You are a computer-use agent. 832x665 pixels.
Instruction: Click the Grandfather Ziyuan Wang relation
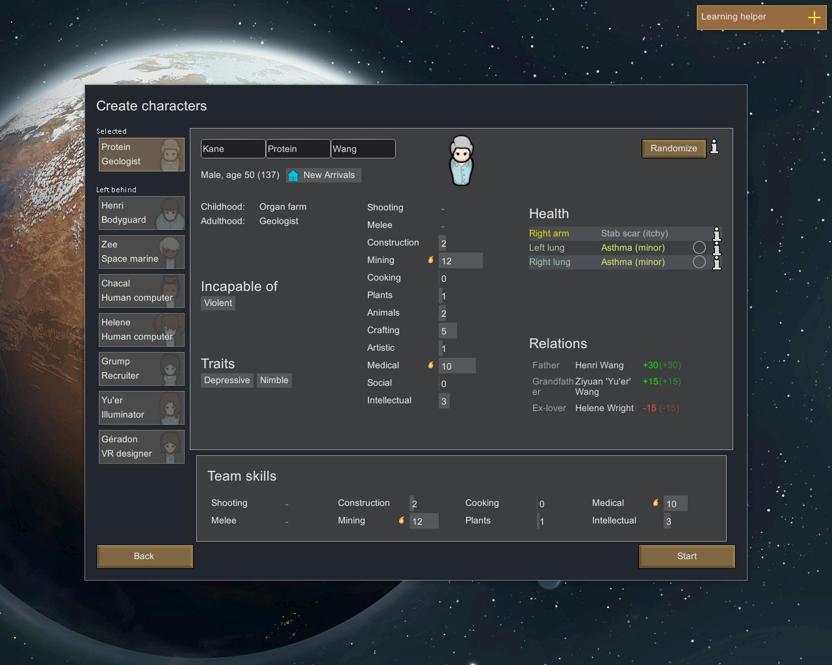click(607, 386)
